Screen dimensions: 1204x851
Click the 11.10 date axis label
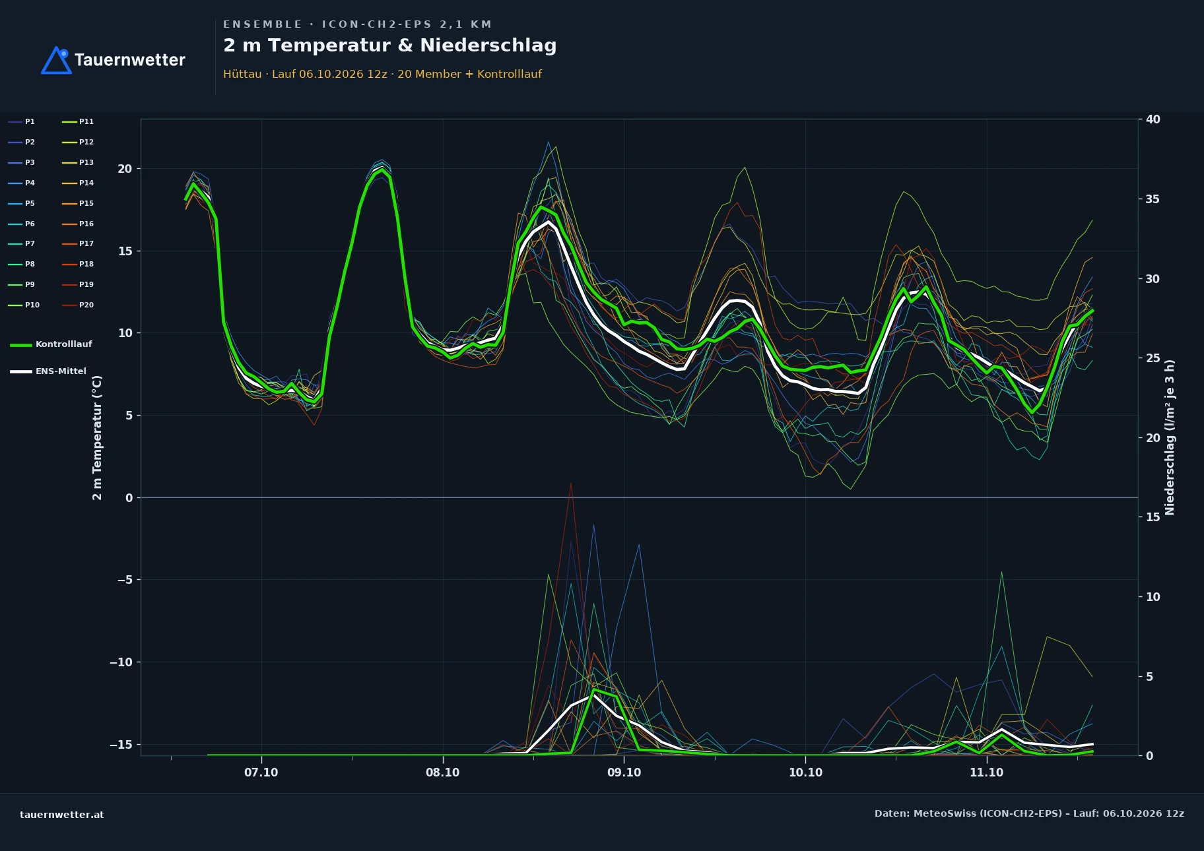[x=987, y=772]
